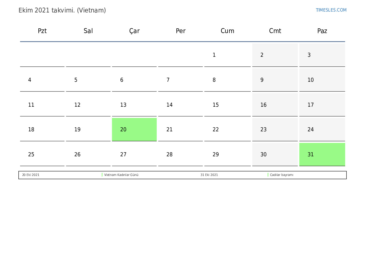
Task: Choose day 1 on the calendar
Action: [x=227, y=55]
